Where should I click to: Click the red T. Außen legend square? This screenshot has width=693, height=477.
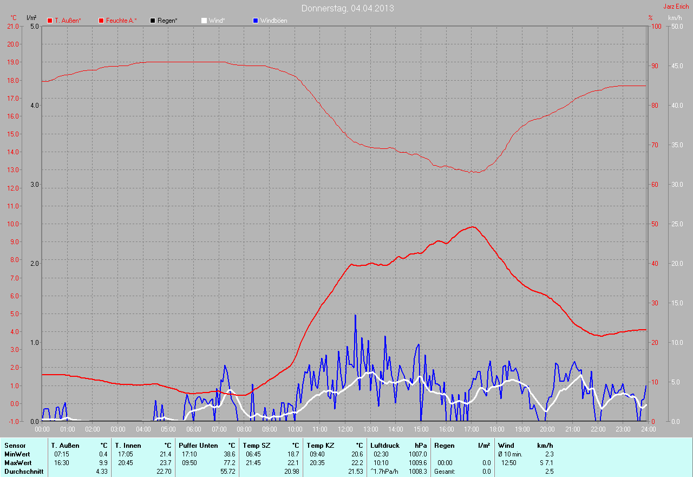pos(50,21)
